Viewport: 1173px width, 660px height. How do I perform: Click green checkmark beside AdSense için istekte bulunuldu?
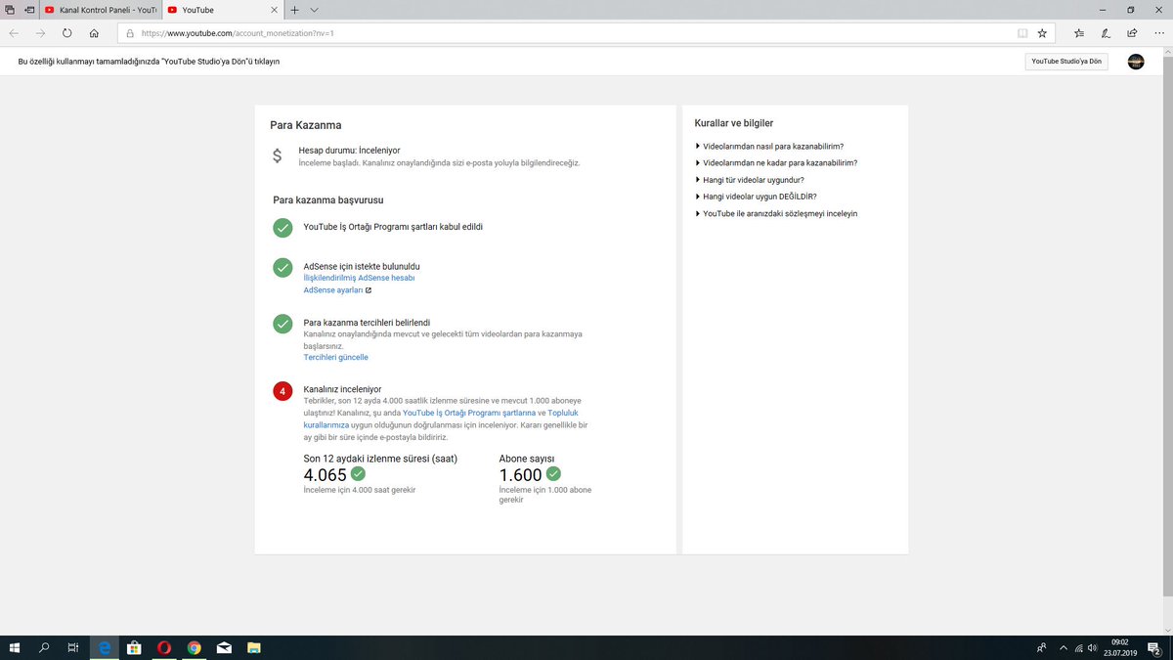point(282,268)
